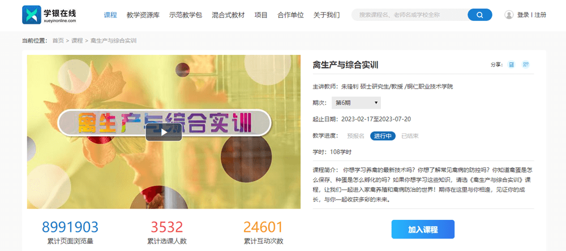
Task: Click the user avatar icon
Action: [509, 15]
